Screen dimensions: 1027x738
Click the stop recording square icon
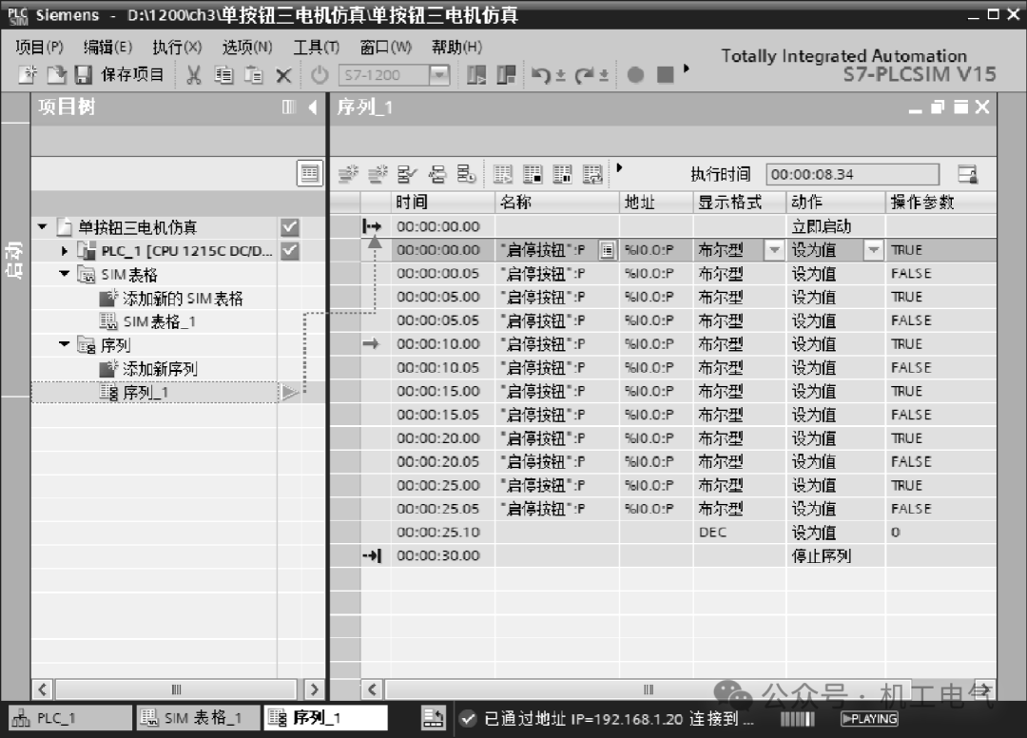[666, 74]
